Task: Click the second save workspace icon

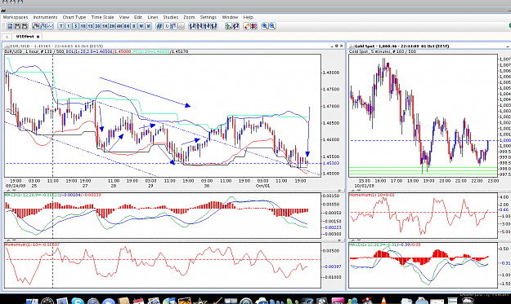Action: click(x=17, y=26)
